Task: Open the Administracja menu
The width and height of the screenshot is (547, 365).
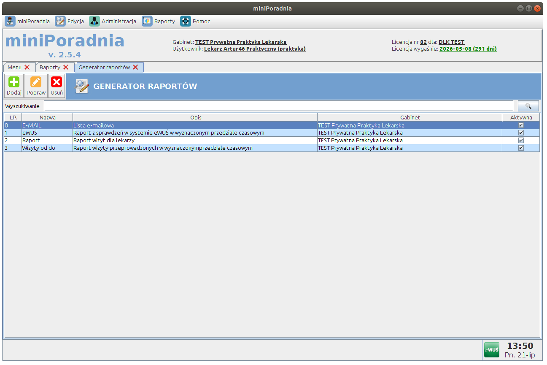Action: point(113,21)
